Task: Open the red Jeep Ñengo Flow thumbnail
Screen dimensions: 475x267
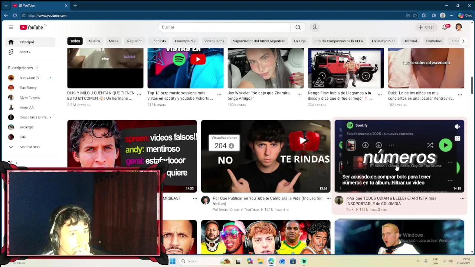Action: (x=346, y=68)
